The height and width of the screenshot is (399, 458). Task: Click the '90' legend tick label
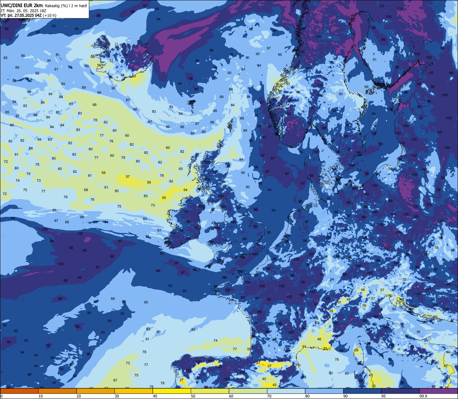tap(345, 396)
